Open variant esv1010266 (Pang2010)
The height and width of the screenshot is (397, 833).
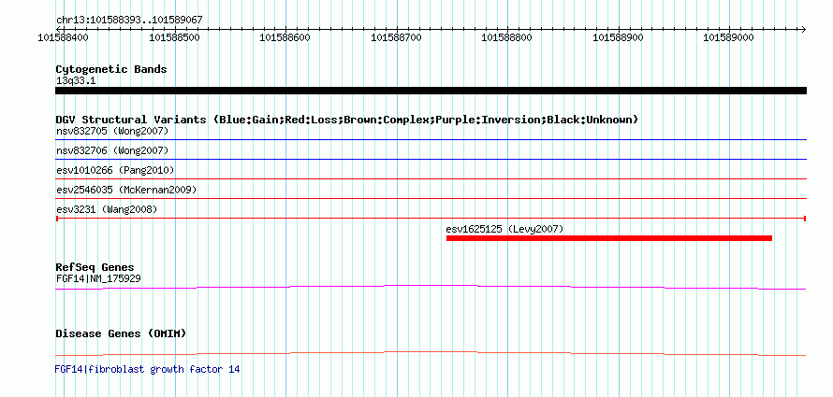point(115,170)
